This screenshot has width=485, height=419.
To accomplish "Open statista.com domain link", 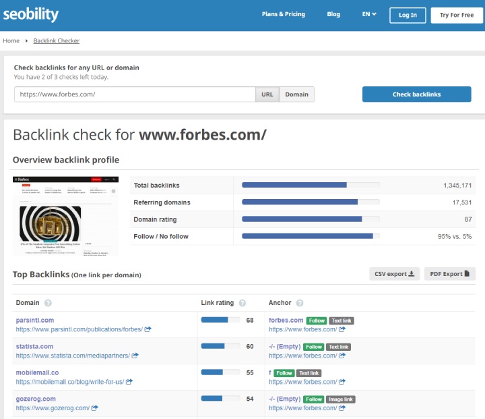I will point(34,347).
